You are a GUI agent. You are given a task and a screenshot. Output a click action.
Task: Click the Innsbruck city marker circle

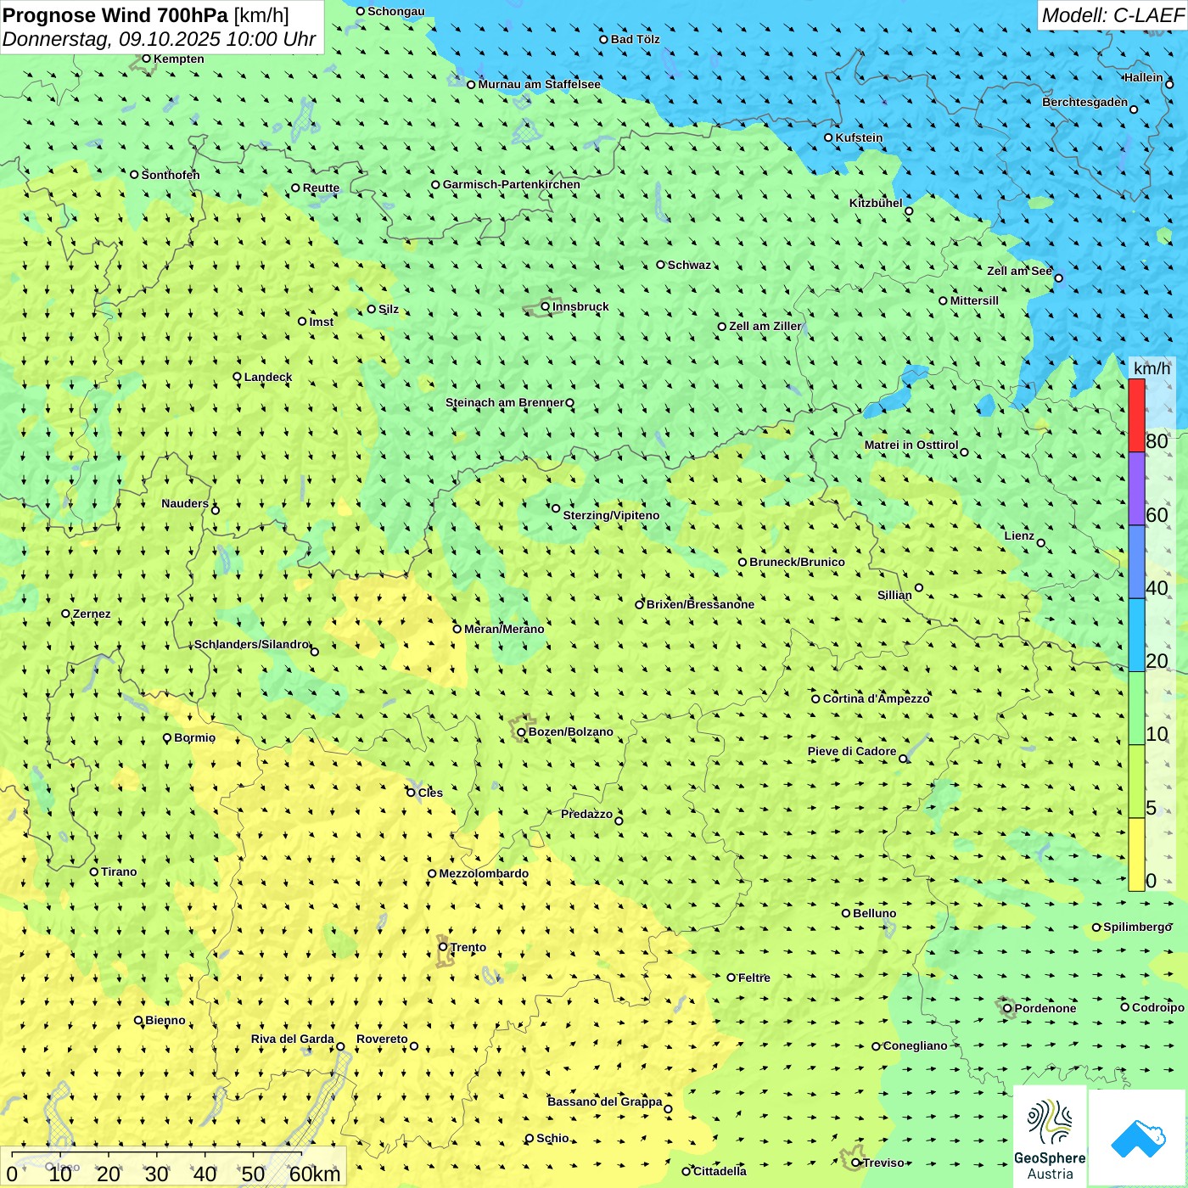[546, 306]
